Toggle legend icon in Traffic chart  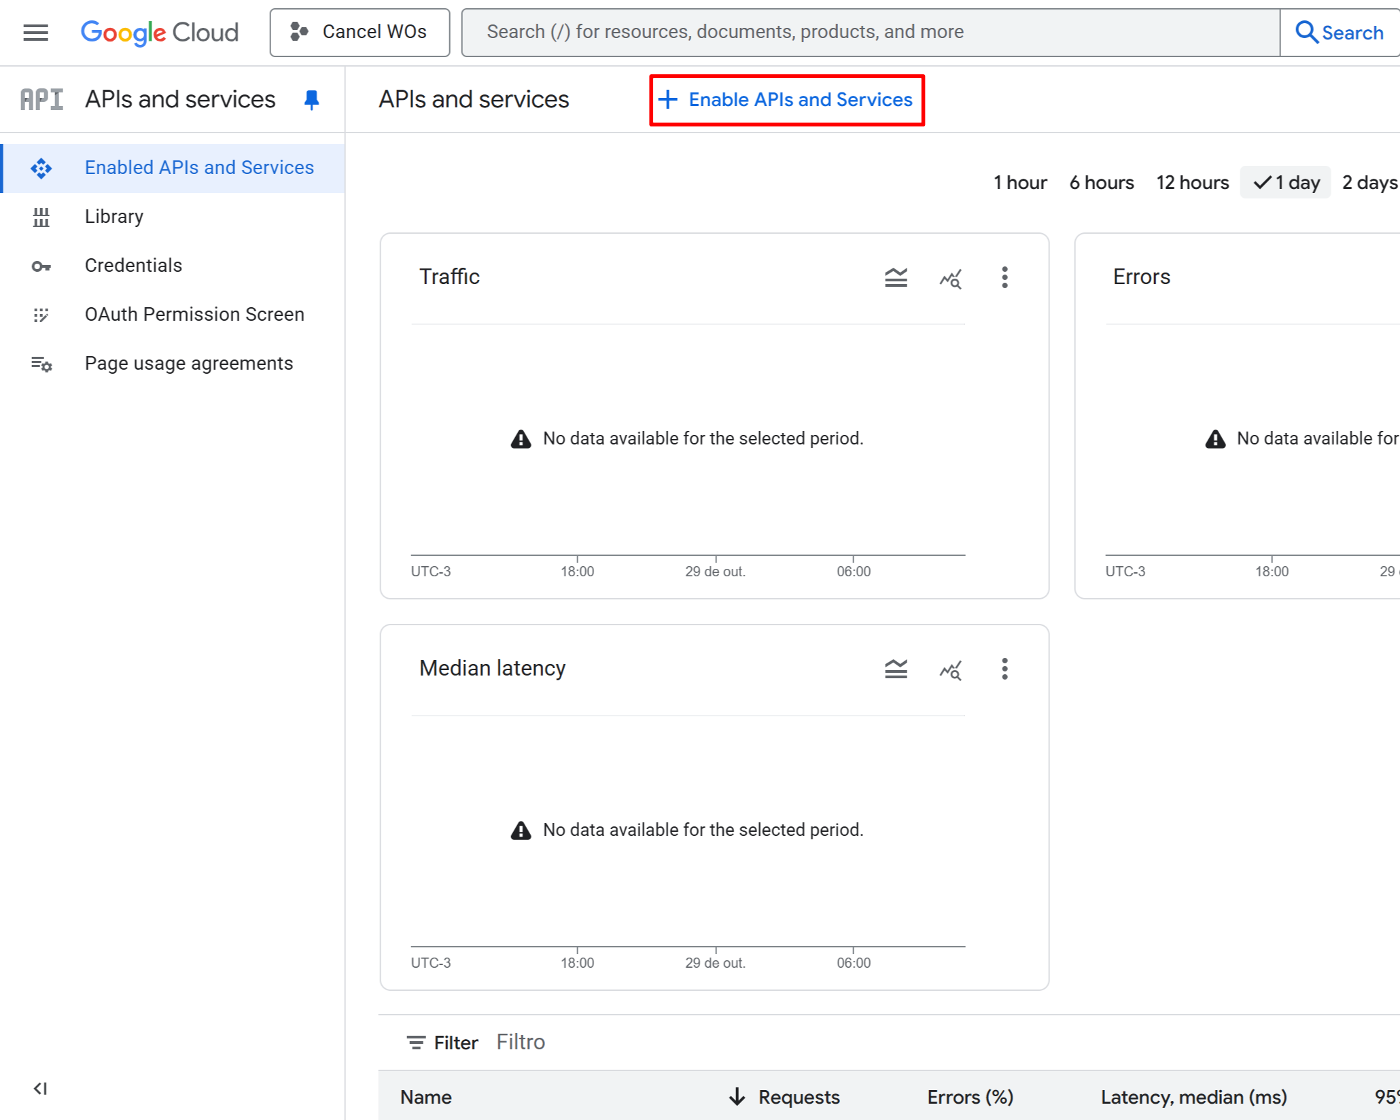[x=896, y=277]
